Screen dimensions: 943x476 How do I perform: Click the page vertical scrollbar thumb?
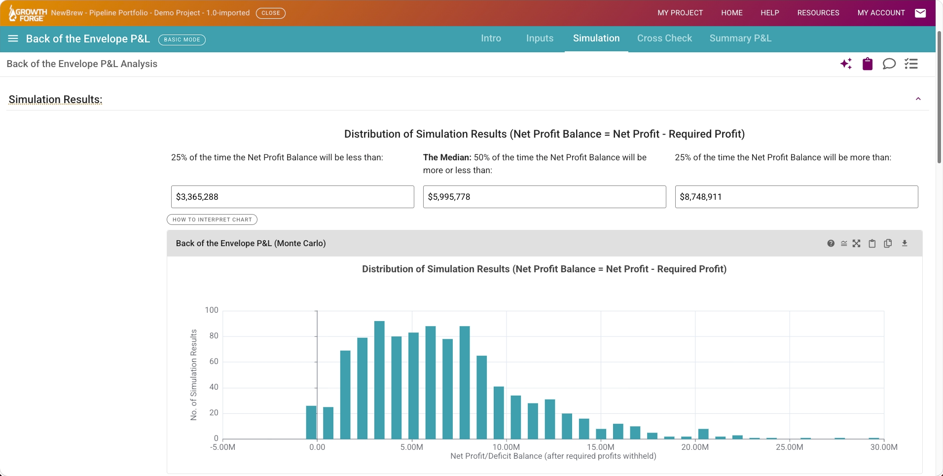(939, 96)
